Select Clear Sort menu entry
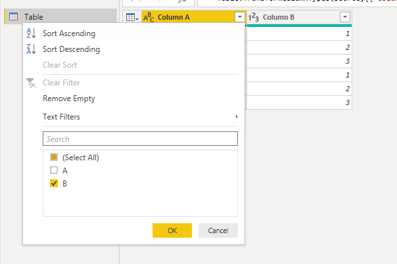The image size is (397, 264). pos(60,65)
